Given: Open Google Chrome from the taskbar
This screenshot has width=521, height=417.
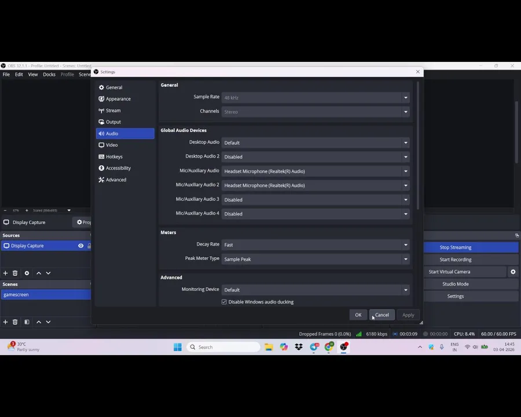Looking at the screenshot, I should coord(329,347).
